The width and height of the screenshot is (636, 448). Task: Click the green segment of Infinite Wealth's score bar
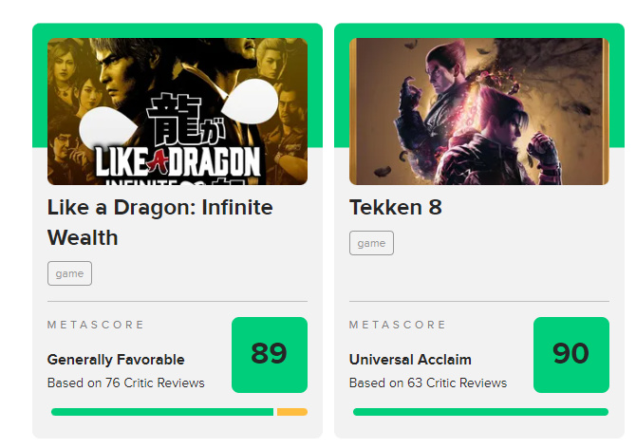pos(161,412)
